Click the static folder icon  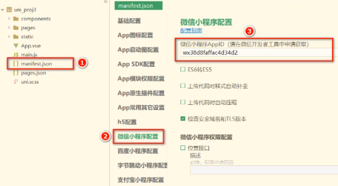(16, 37)
